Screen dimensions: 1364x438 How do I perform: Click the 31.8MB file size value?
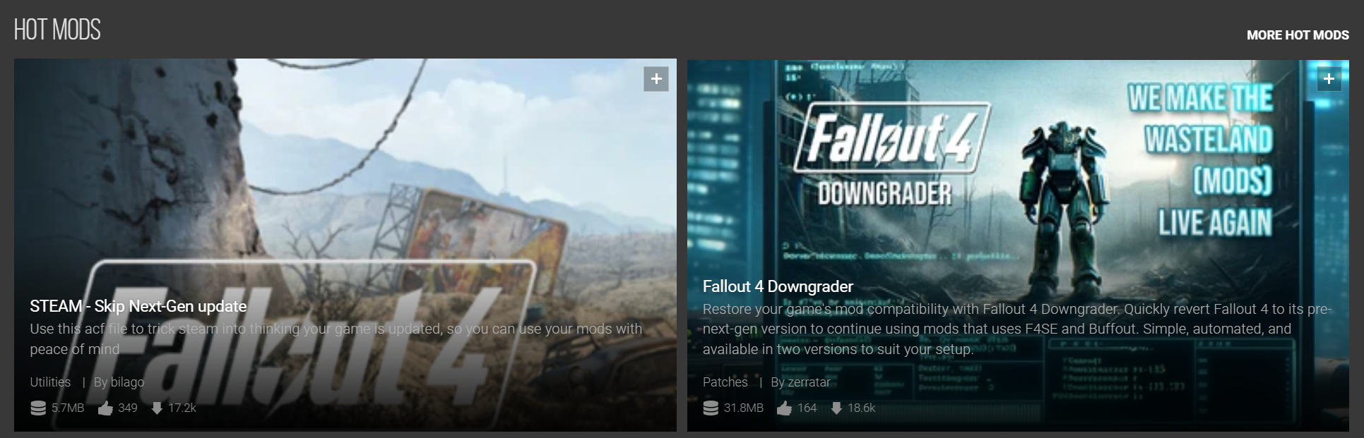click(744, 408)
